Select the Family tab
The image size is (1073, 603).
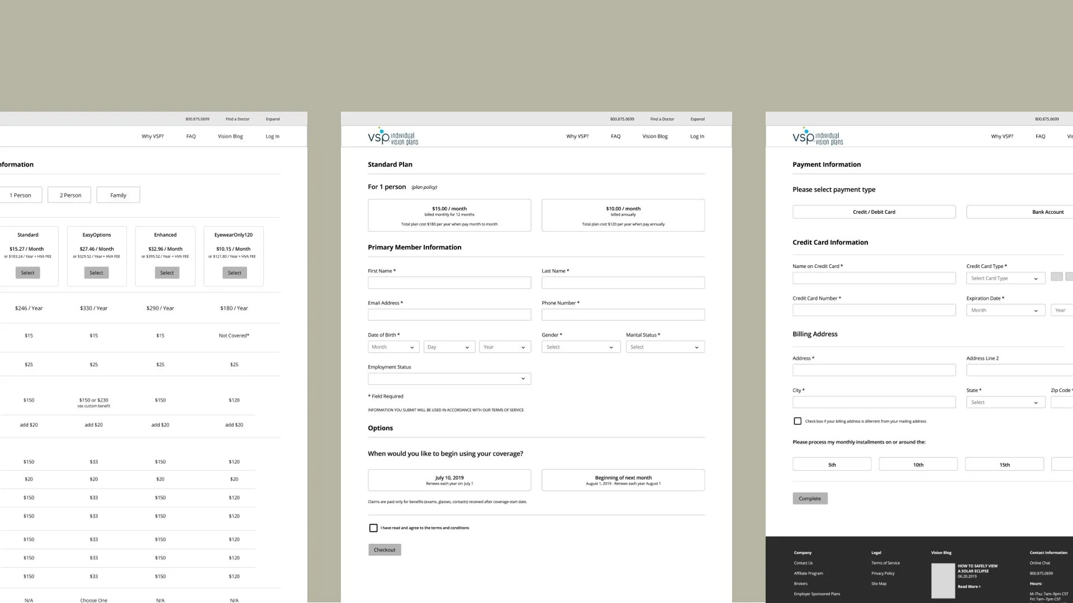118,195
